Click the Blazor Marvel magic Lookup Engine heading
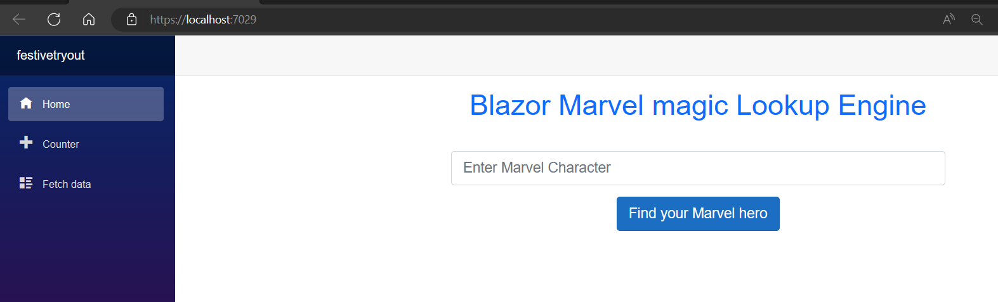Screen dimensions: 998x302 click(698, 105)
